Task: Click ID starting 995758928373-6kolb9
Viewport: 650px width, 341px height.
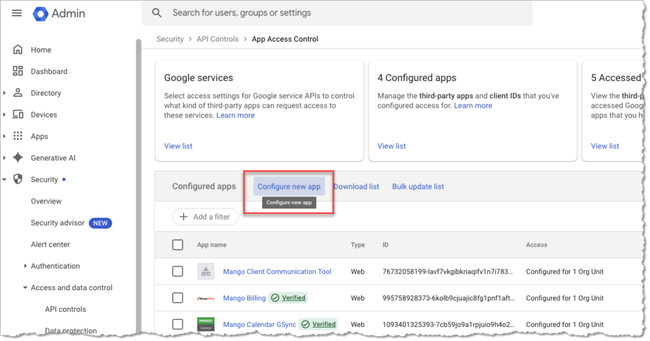Action: [x=448, y=298]
